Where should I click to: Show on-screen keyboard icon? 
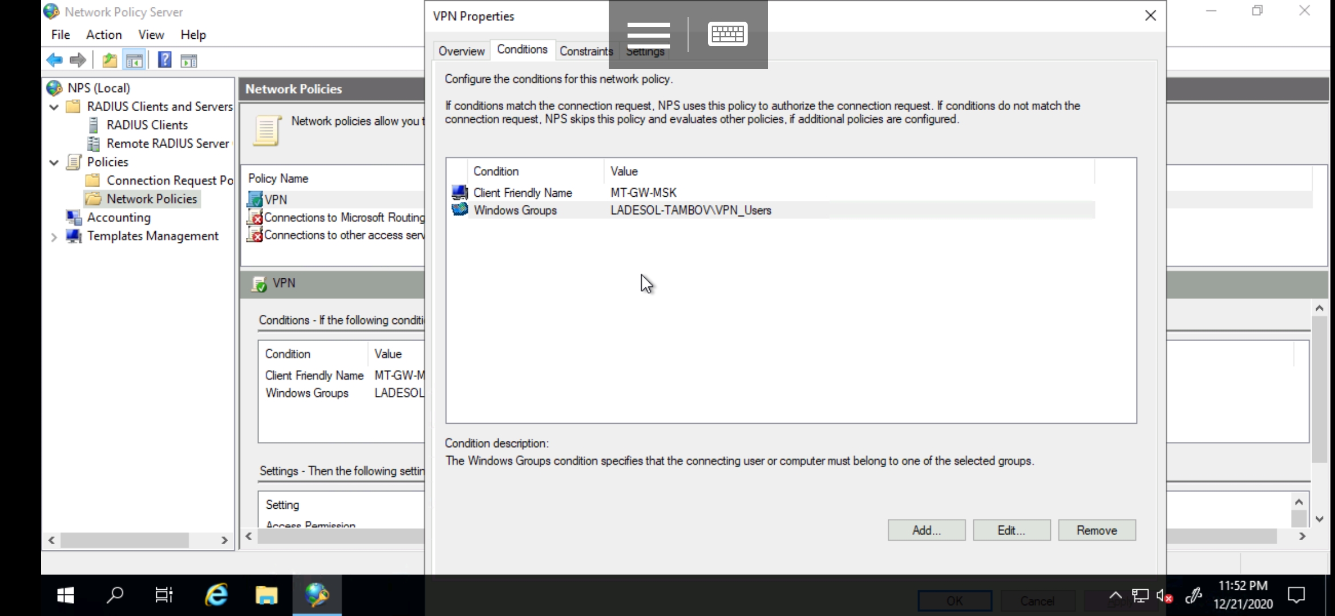click(728, 34)
